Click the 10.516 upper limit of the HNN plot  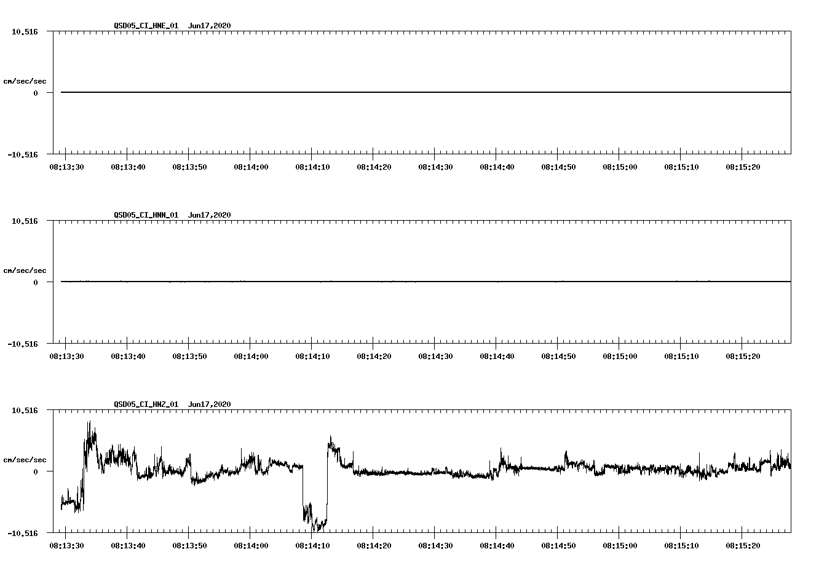[25, 221]
